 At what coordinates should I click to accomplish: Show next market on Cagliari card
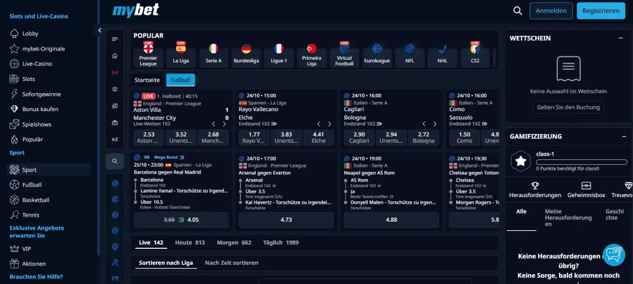click(435, 124)
